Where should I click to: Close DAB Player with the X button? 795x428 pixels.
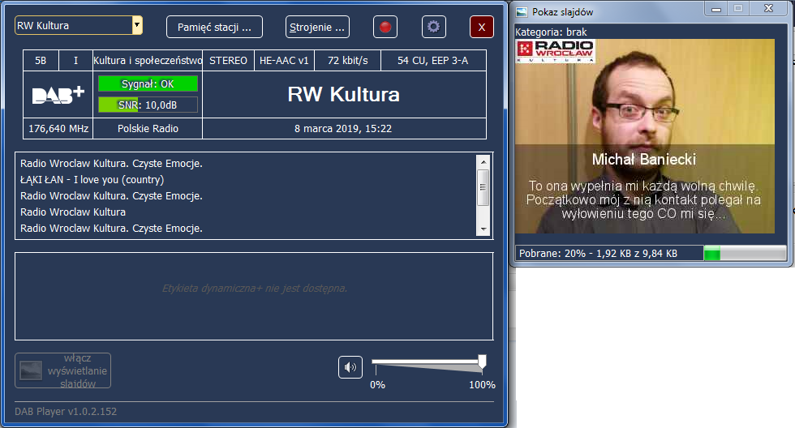click(482, 27)
